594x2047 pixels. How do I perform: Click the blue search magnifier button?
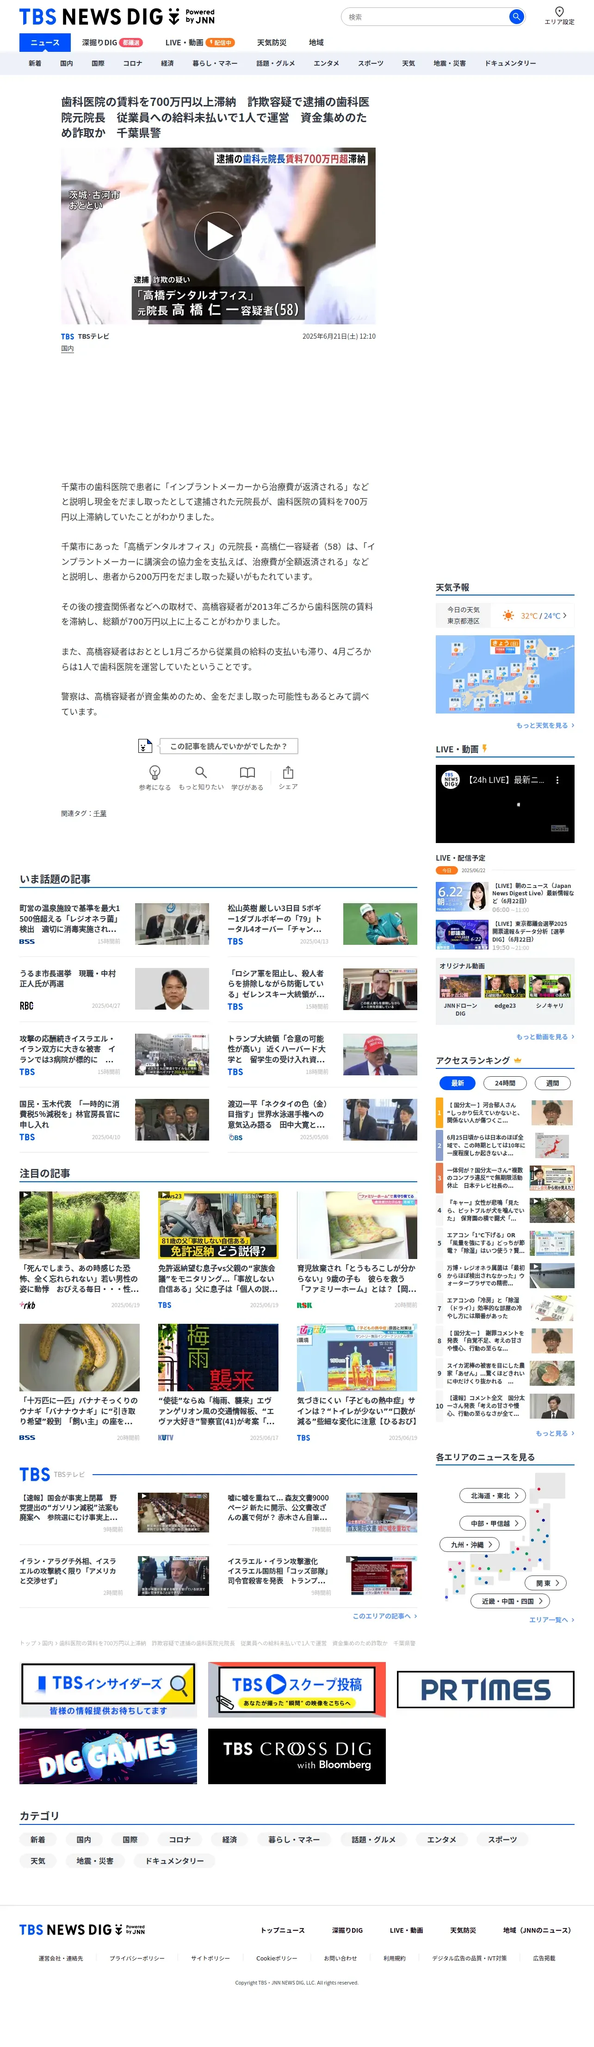(x=516, y=17)
